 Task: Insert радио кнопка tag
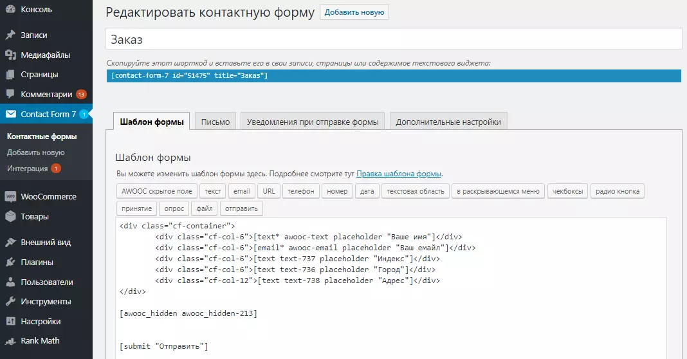(x=618, y=191)
